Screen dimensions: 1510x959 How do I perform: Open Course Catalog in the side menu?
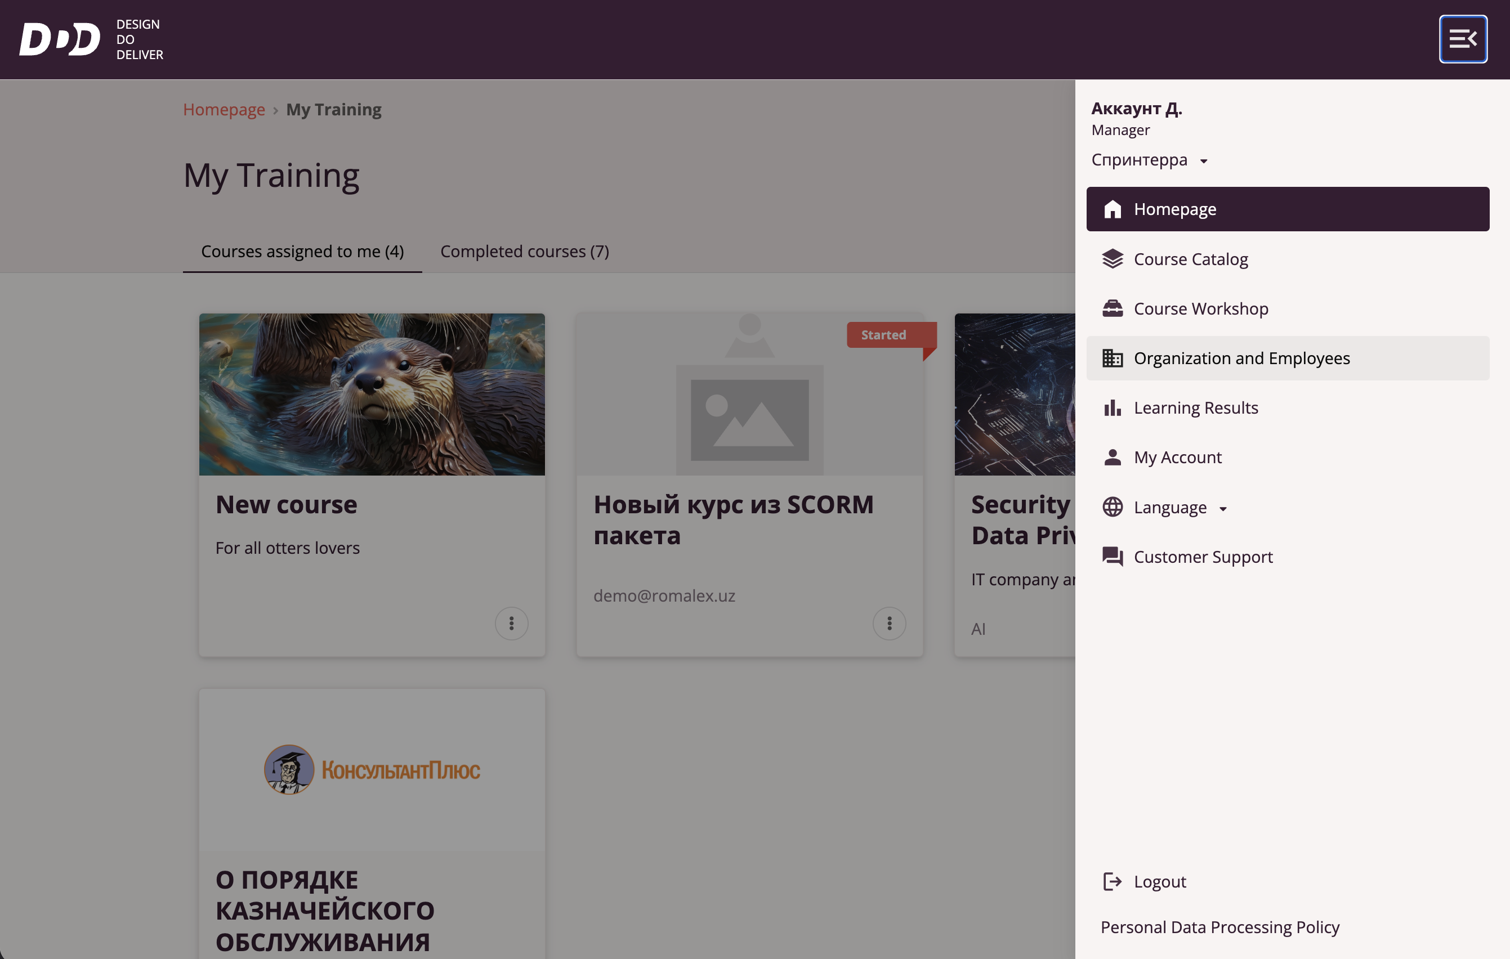(x=1288, y=259)
